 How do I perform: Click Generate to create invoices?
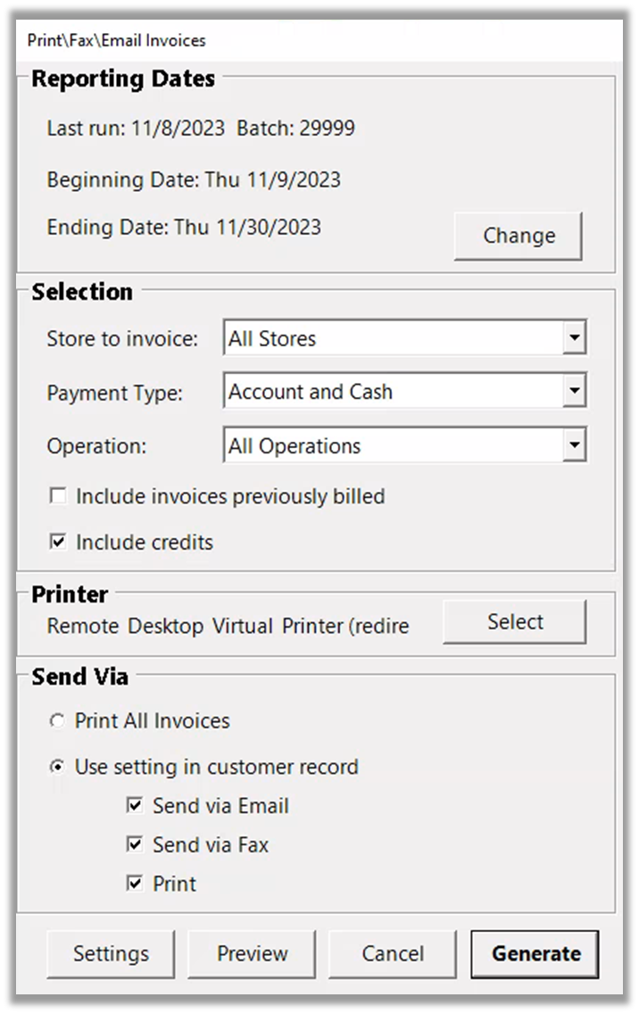pyautogui.click(x=535, y=953)
